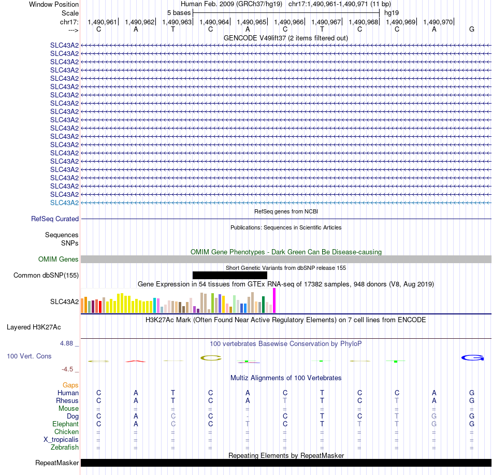Click 'Multiz Alignments of 100 Vertebrates' title

pos(286,378)
